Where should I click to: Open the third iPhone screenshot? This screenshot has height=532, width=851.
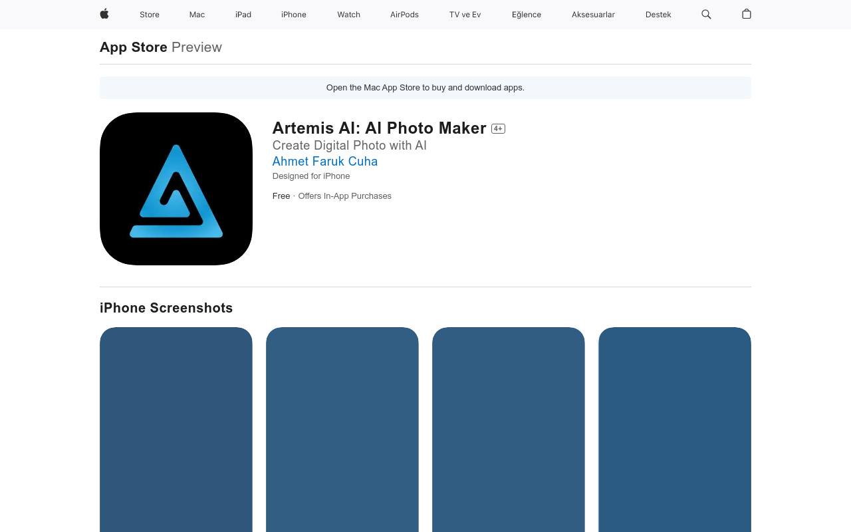[509, 430]
